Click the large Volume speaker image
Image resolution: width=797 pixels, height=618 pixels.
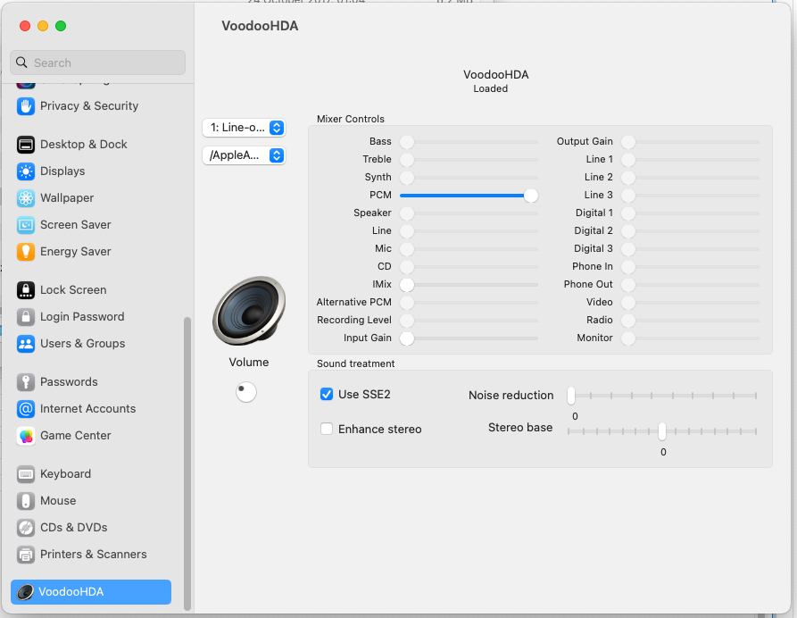(248, 310)
